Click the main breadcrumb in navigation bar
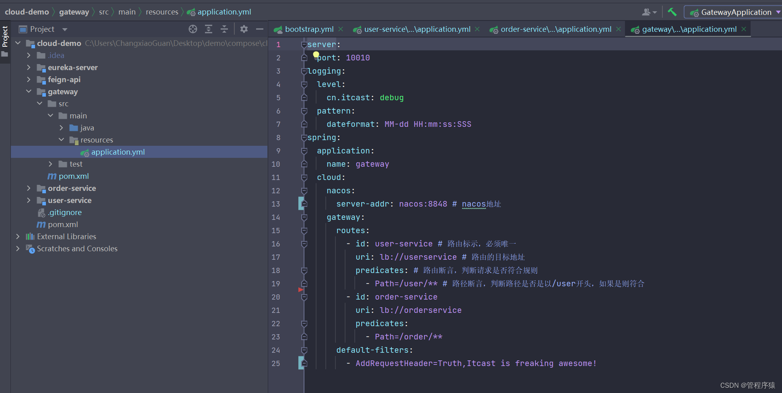Image resolution: width=782 pixels, height=393 pixels. point(127,12)
